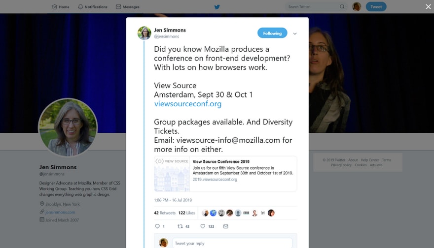This screenshot has height=248, width=434.
Task: Open the Jen Simmons name link in the tweet
Action: 170,30
